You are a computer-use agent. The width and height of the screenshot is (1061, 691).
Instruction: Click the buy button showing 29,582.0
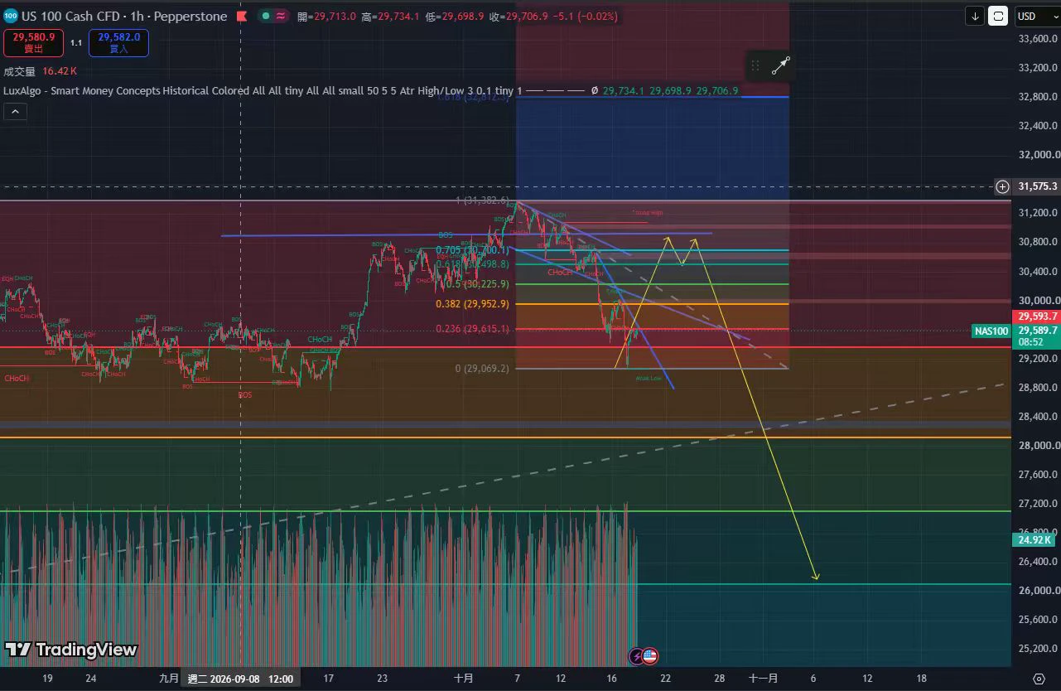click(x=119, y=42)
